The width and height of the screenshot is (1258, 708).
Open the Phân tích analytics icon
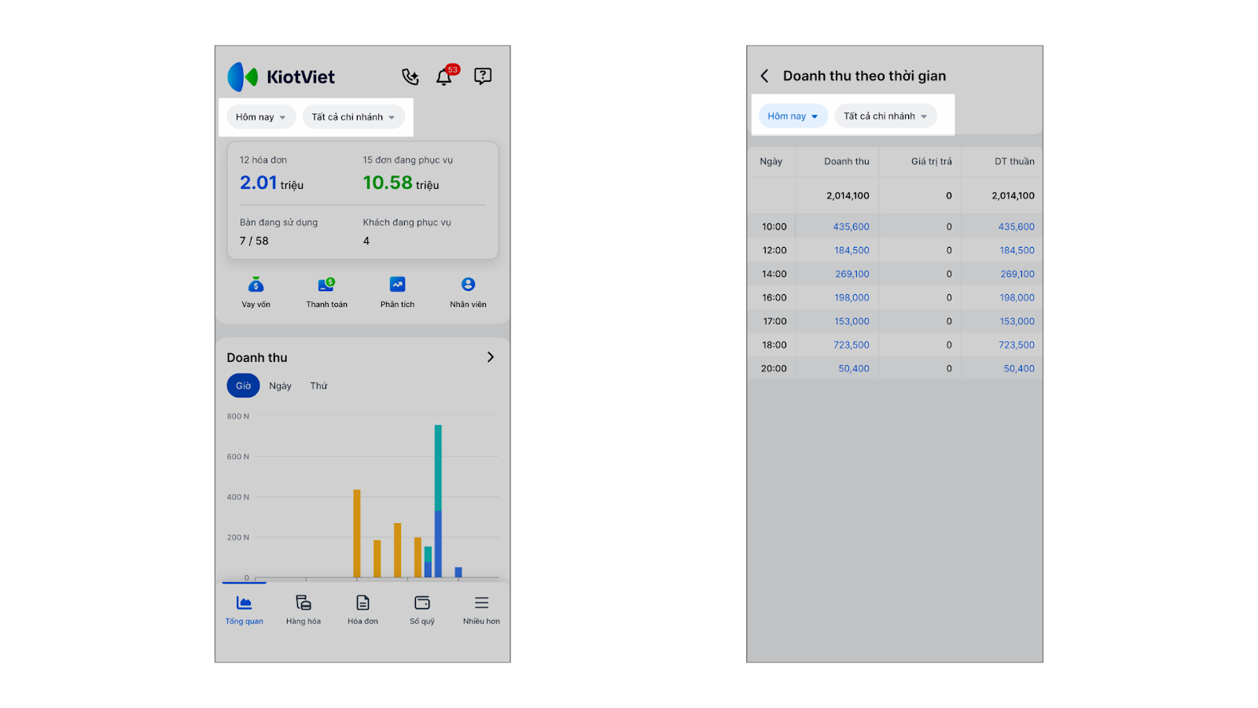397,293
